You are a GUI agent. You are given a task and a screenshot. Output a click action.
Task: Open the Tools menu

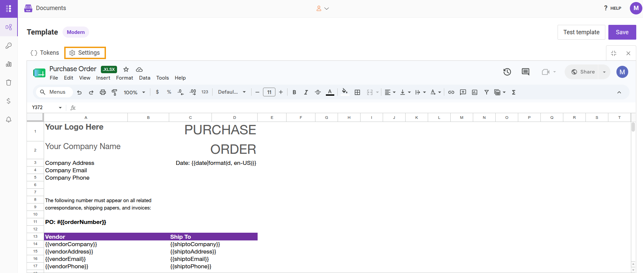pyautogui.click(x=162, y=78)
